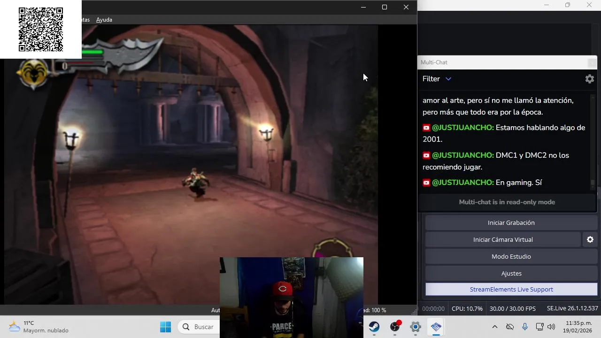601x338 pixels.
Task: Show hidden system tray icons
Action: pyautogui.click(x=494, y=327)
